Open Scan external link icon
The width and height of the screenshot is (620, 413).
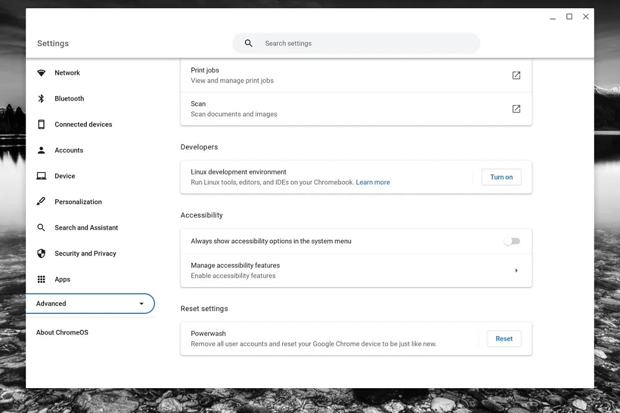(516, 109)
